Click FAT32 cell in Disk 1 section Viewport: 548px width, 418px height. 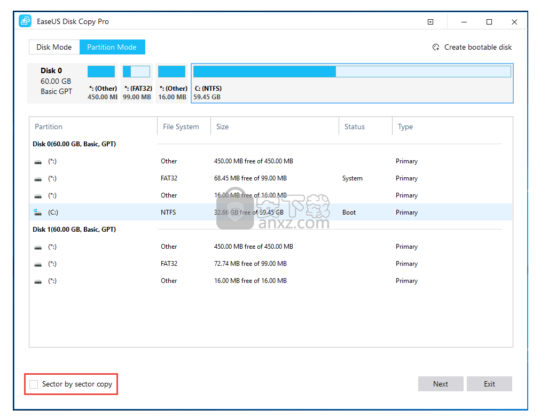click(x=169, y=264)
